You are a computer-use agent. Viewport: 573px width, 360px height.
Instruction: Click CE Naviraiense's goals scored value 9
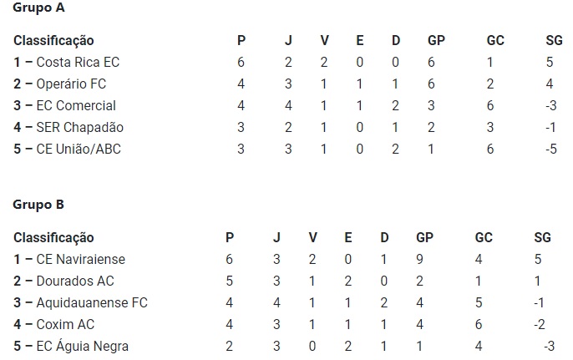click(419, 259)
